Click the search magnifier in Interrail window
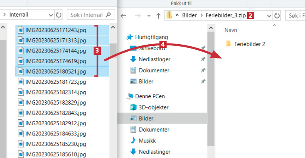Image resolution: width=305 pixels, height=158 pixels. click(x=108, y=15)
